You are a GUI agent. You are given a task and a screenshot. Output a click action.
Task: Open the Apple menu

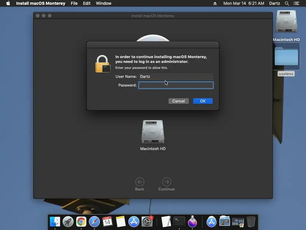pyautogui.click(x=8, y=3)
